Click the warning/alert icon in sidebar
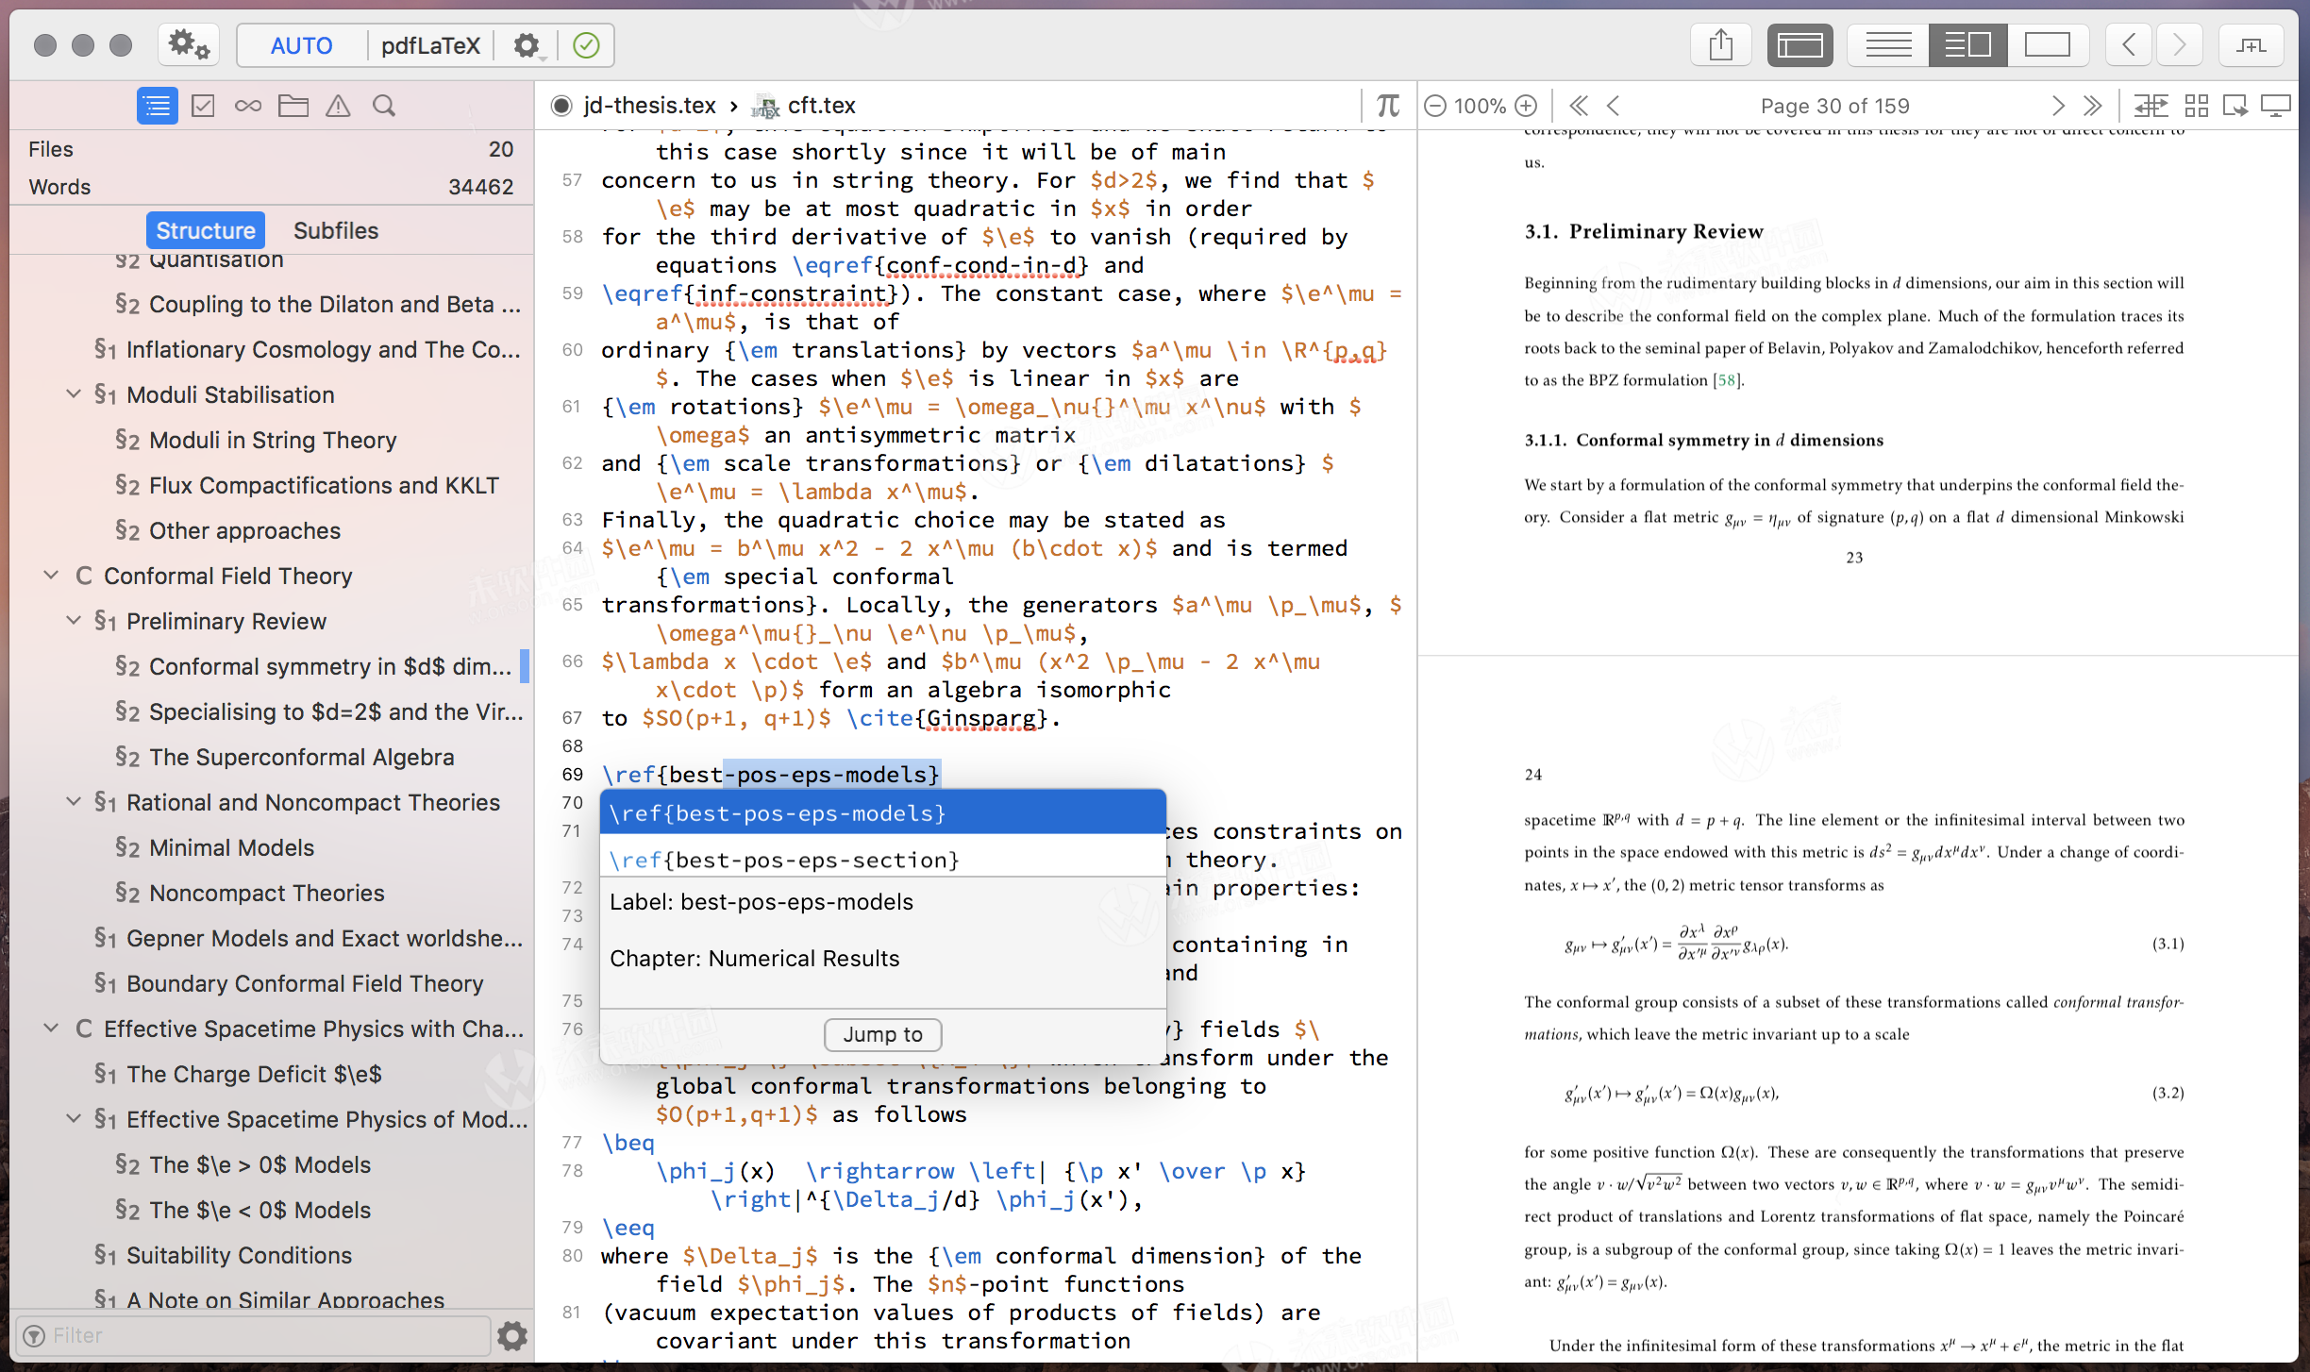 pos(335,105)
